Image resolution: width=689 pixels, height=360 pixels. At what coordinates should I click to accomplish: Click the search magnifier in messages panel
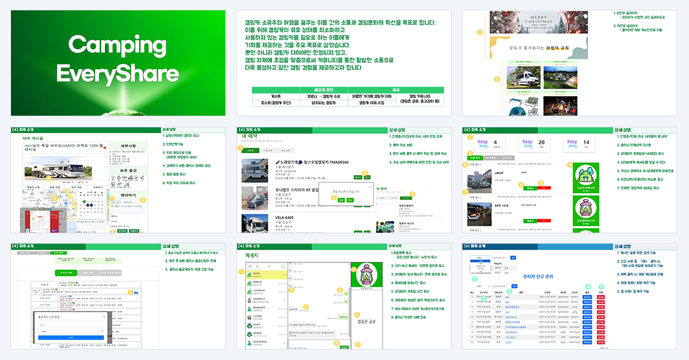pos(284,266)
